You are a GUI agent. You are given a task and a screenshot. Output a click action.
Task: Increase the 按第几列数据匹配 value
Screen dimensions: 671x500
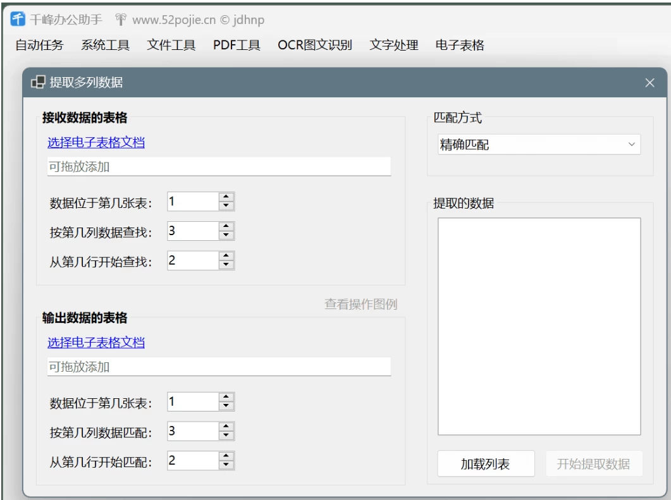pos(226,427)
